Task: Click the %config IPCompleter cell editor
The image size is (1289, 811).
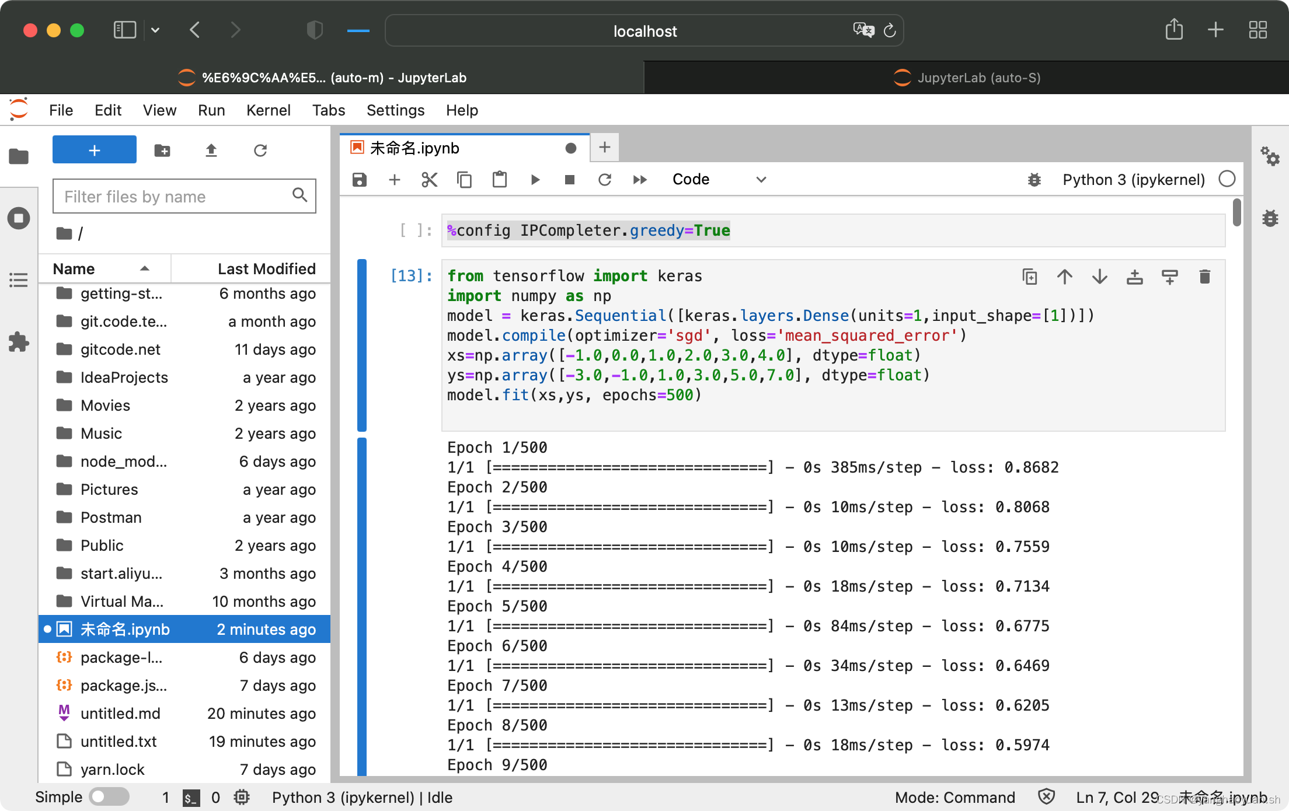Action: point(833,230)
